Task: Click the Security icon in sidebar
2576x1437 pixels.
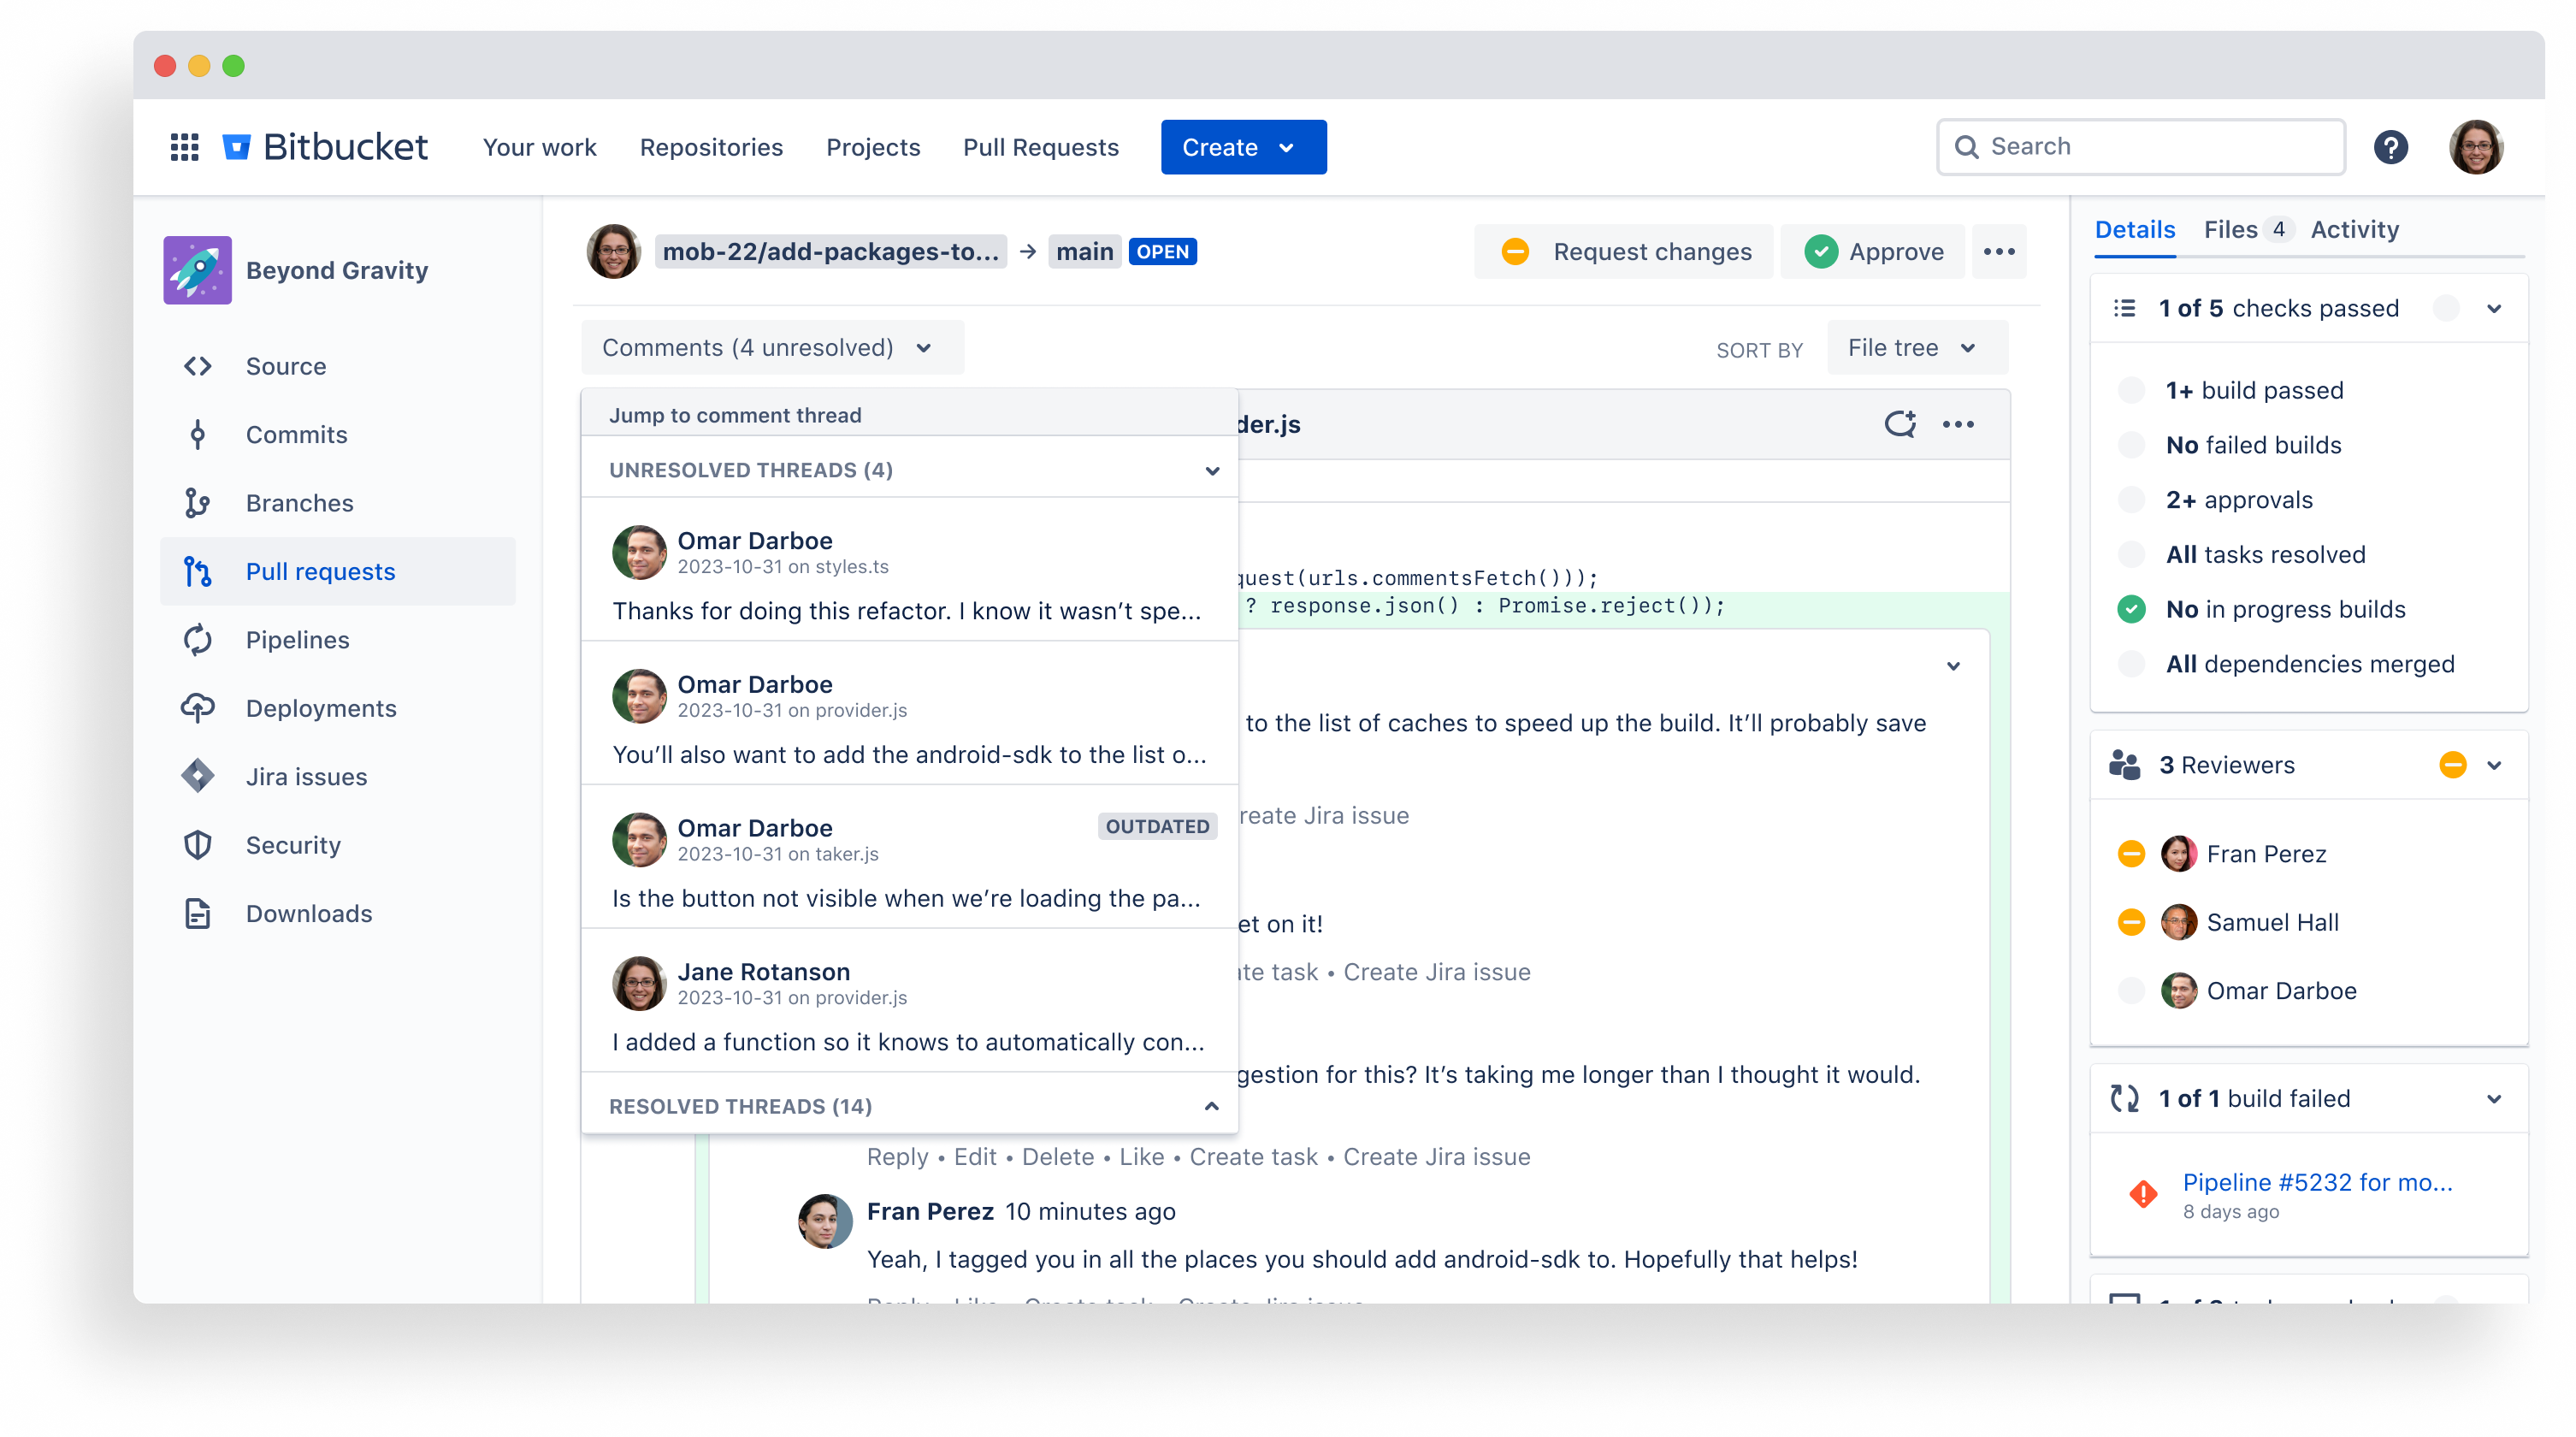Action: pyautogui.click(x=200, y=844)
